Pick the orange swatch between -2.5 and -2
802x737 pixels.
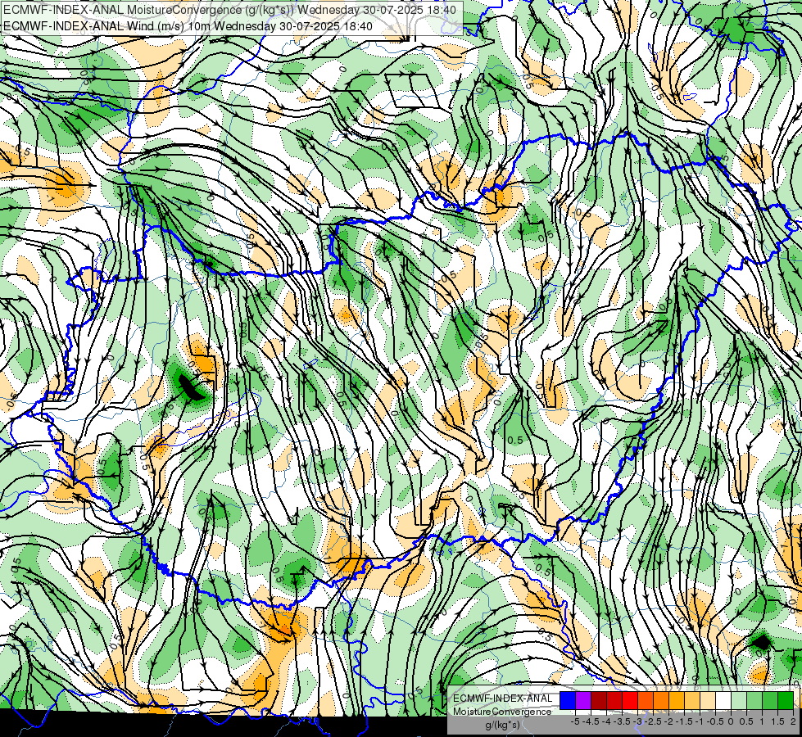point(661,701)
